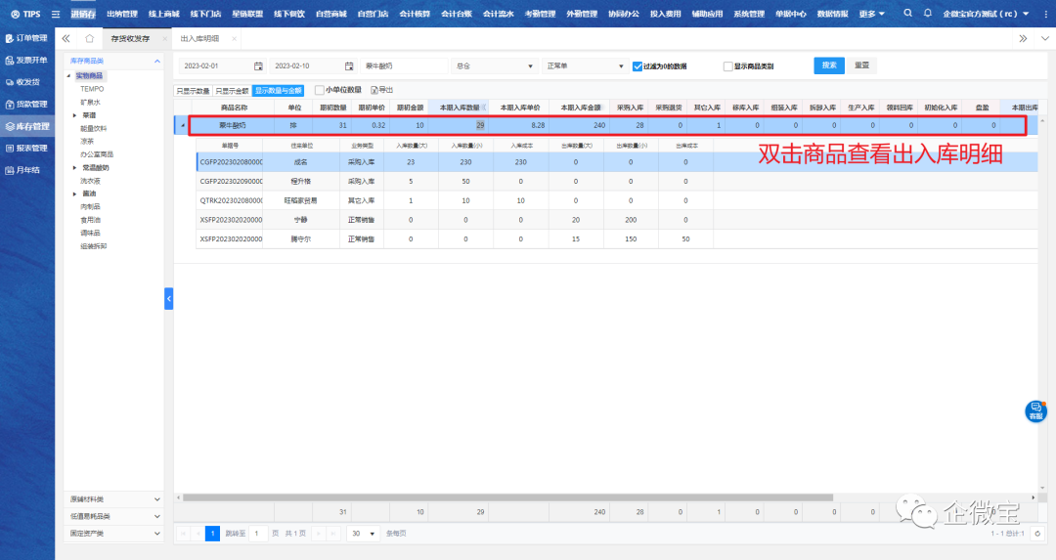The width and height of the screenshot is (1056, 560).
Task: Click the blue 搜索 button
Action: (829, 65)
